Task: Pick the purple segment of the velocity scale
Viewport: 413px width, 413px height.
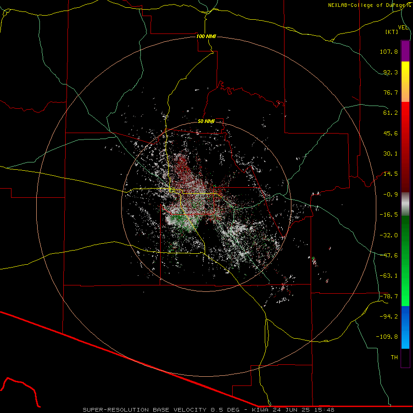Action: (405, 51)
